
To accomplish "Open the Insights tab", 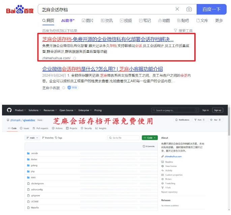I will pos(101,128).
